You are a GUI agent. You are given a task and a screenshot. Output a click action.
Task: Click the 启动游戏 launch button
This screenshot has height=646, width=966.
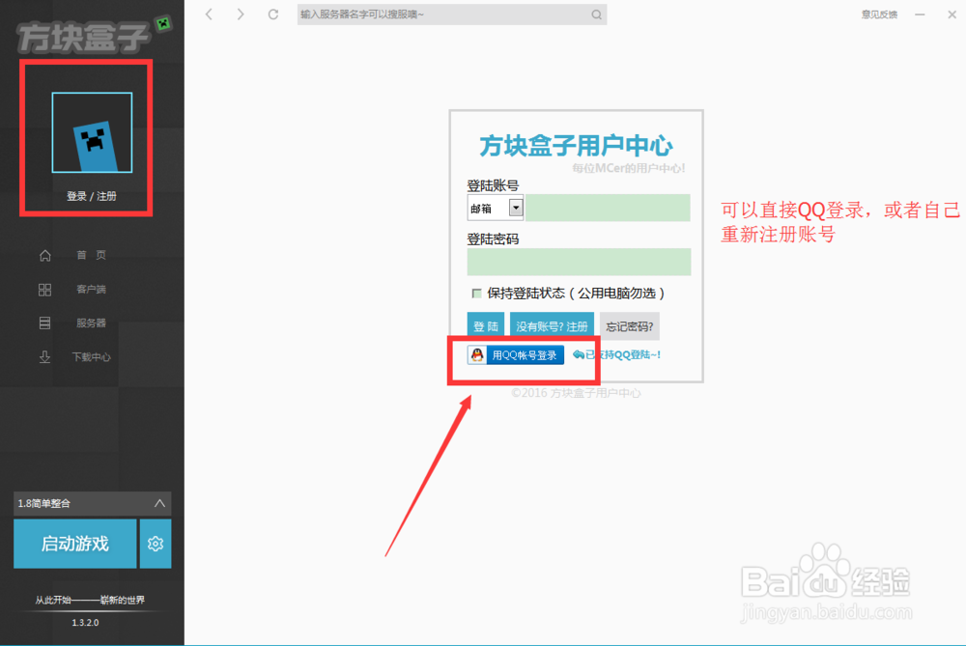click(74, 544)
